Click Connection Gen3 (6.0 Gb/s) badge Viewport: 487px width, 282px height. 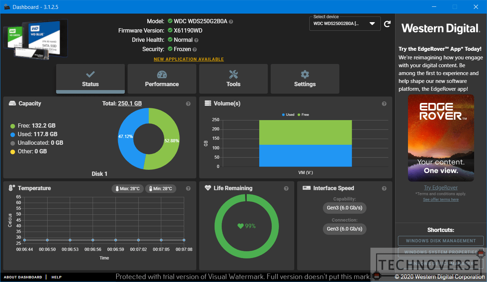pos(345,229)
